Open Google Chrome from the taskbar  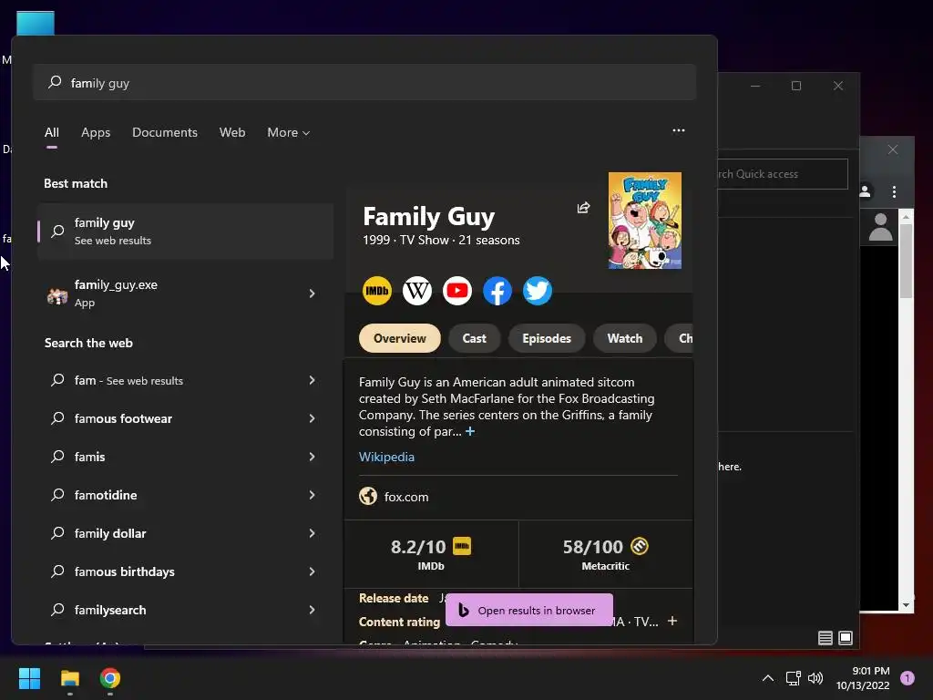click(109, 678)
